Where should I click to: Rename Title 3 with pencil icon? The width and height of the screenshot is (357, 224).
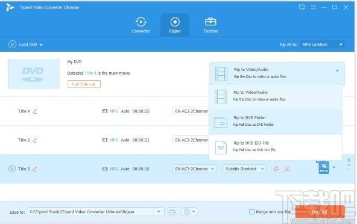point(34,169)
